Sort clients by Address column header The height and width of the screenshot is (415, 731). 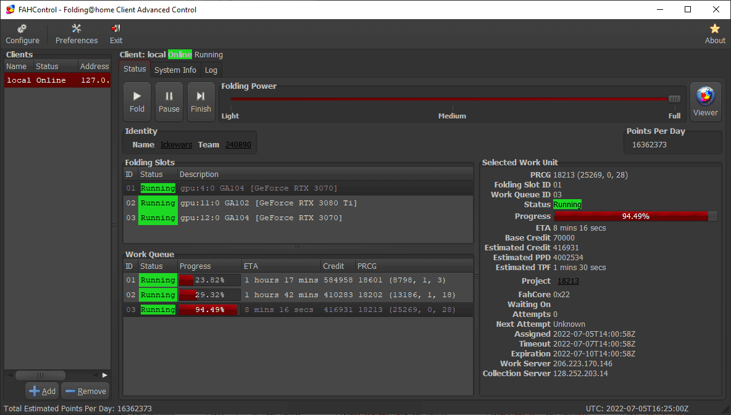[94, 66]
